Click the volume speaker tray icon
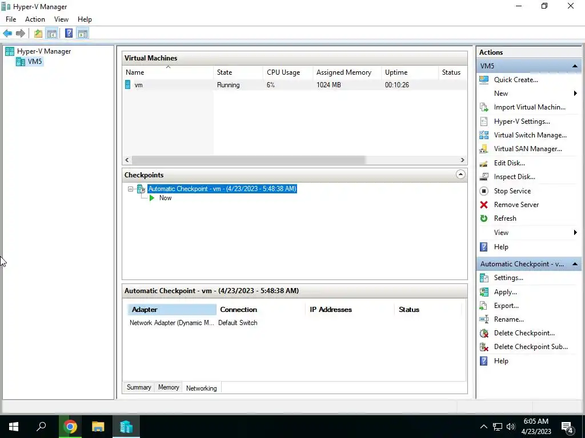585x438 pixels. tap(511, 427)
